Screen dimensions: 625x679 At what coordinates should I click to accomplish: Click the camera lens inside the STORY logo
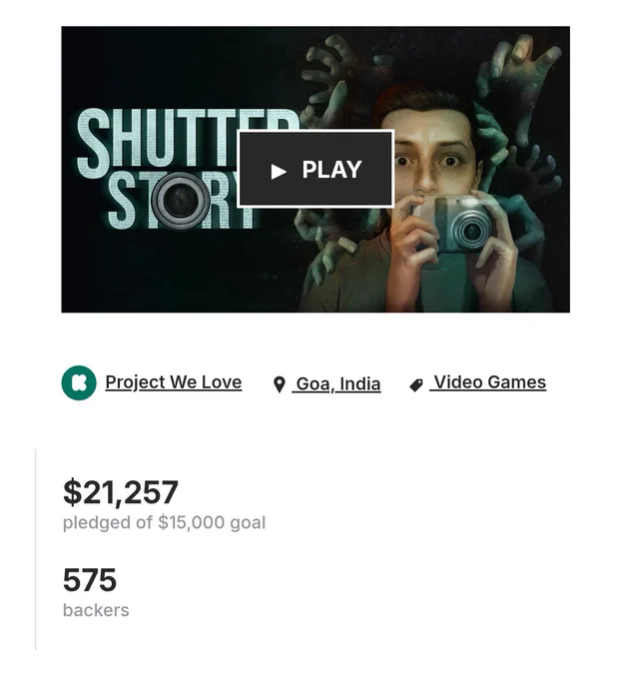tap(180, 202)
